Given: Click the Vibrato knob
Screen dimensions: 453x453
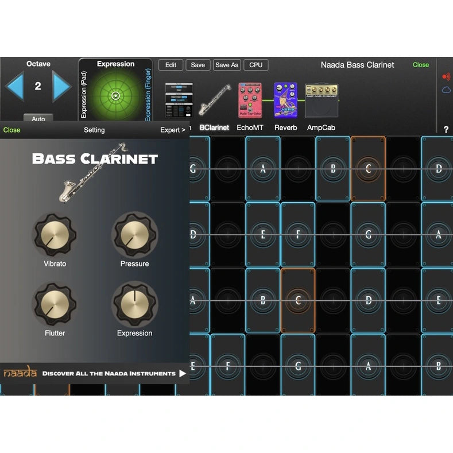Looking at the screenshot, I should click(55, 235).
